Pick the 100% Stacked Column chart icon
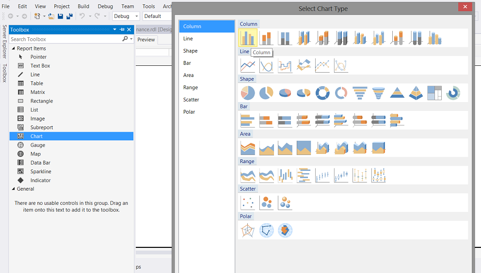481x273 pixels. pyautogui.click(x=285, y=38)
